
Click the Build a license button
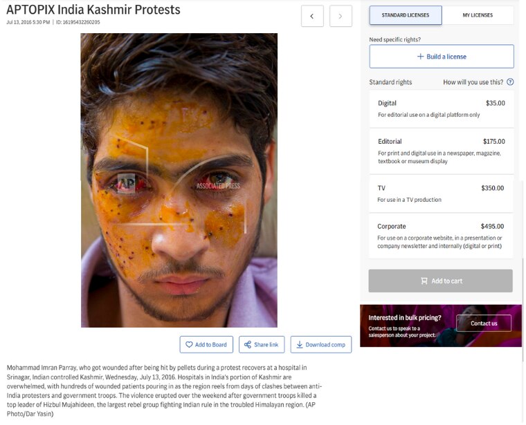(442, 57)
